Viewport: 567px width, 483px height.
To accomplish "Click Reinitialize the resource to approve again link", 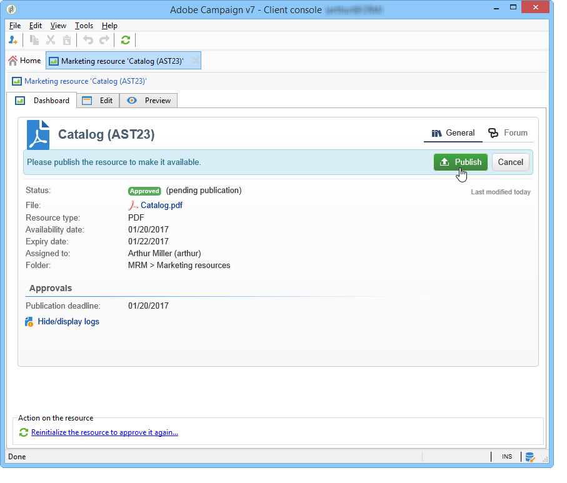I will [104, 432].
